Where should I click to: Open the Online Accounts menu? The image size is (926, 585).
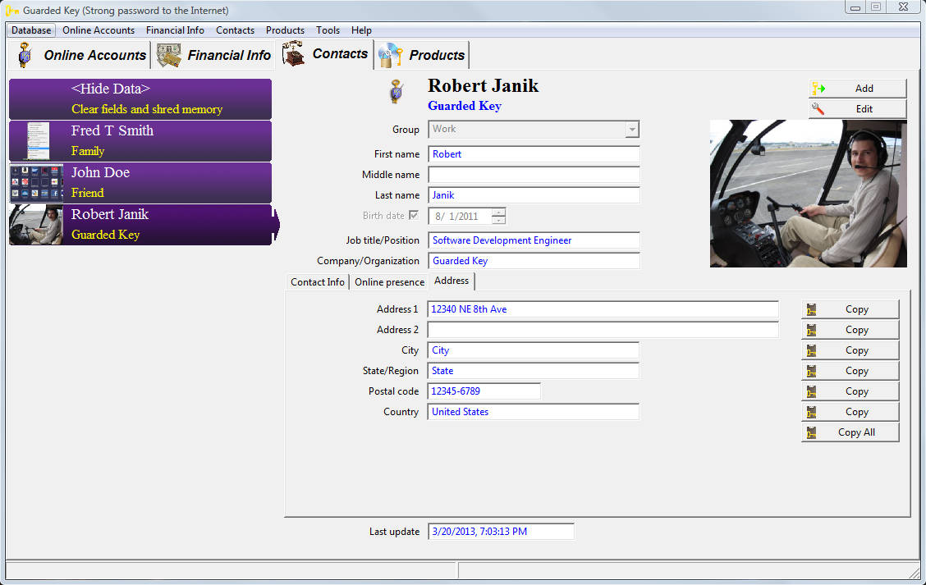(x=99, y=30)
